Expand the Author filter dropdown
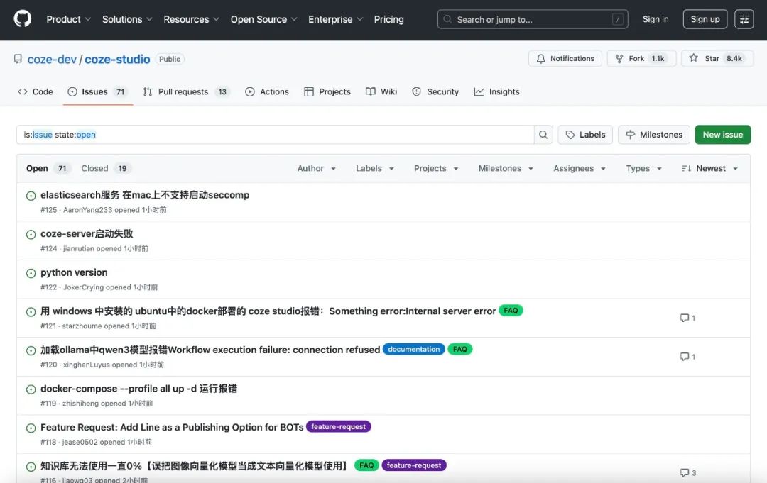 315,169
